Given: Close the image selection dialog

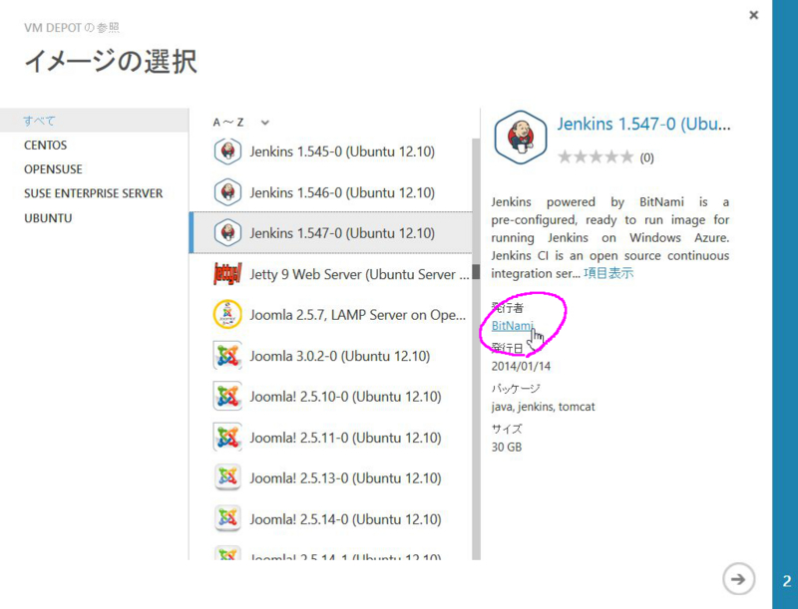Looking at the screenshot, I should [754, 15].
